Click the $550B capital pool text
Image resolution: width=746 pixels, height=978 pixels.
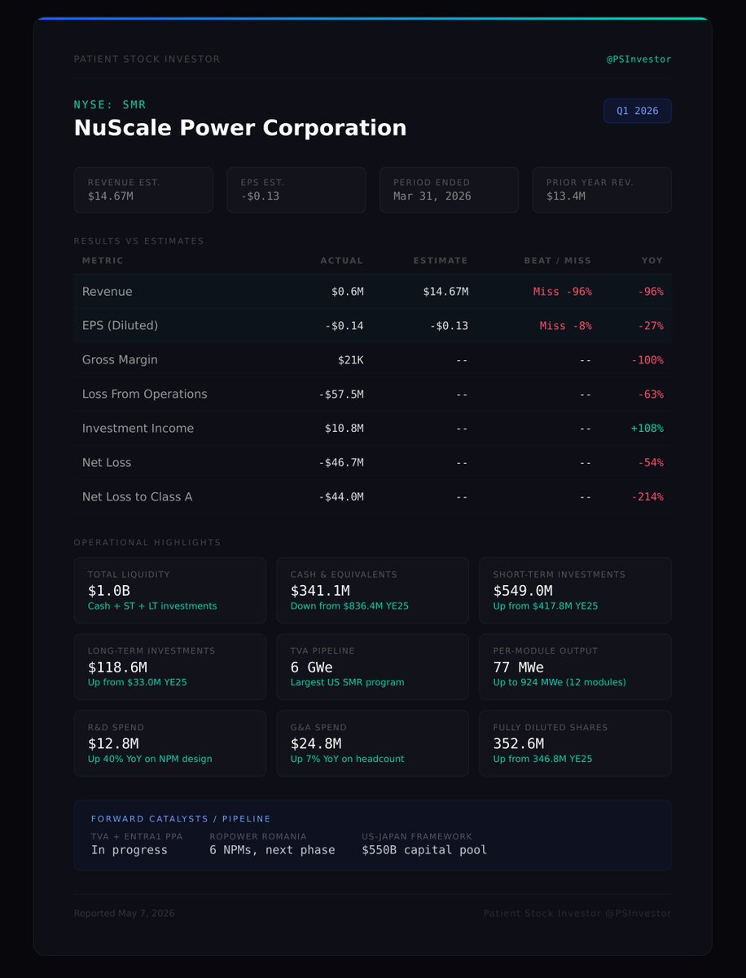click(x=424, y=850)
